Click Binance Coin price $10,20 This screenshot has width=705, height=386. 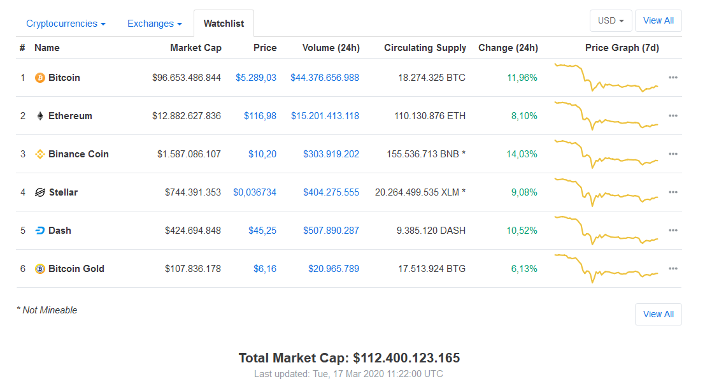262,154
